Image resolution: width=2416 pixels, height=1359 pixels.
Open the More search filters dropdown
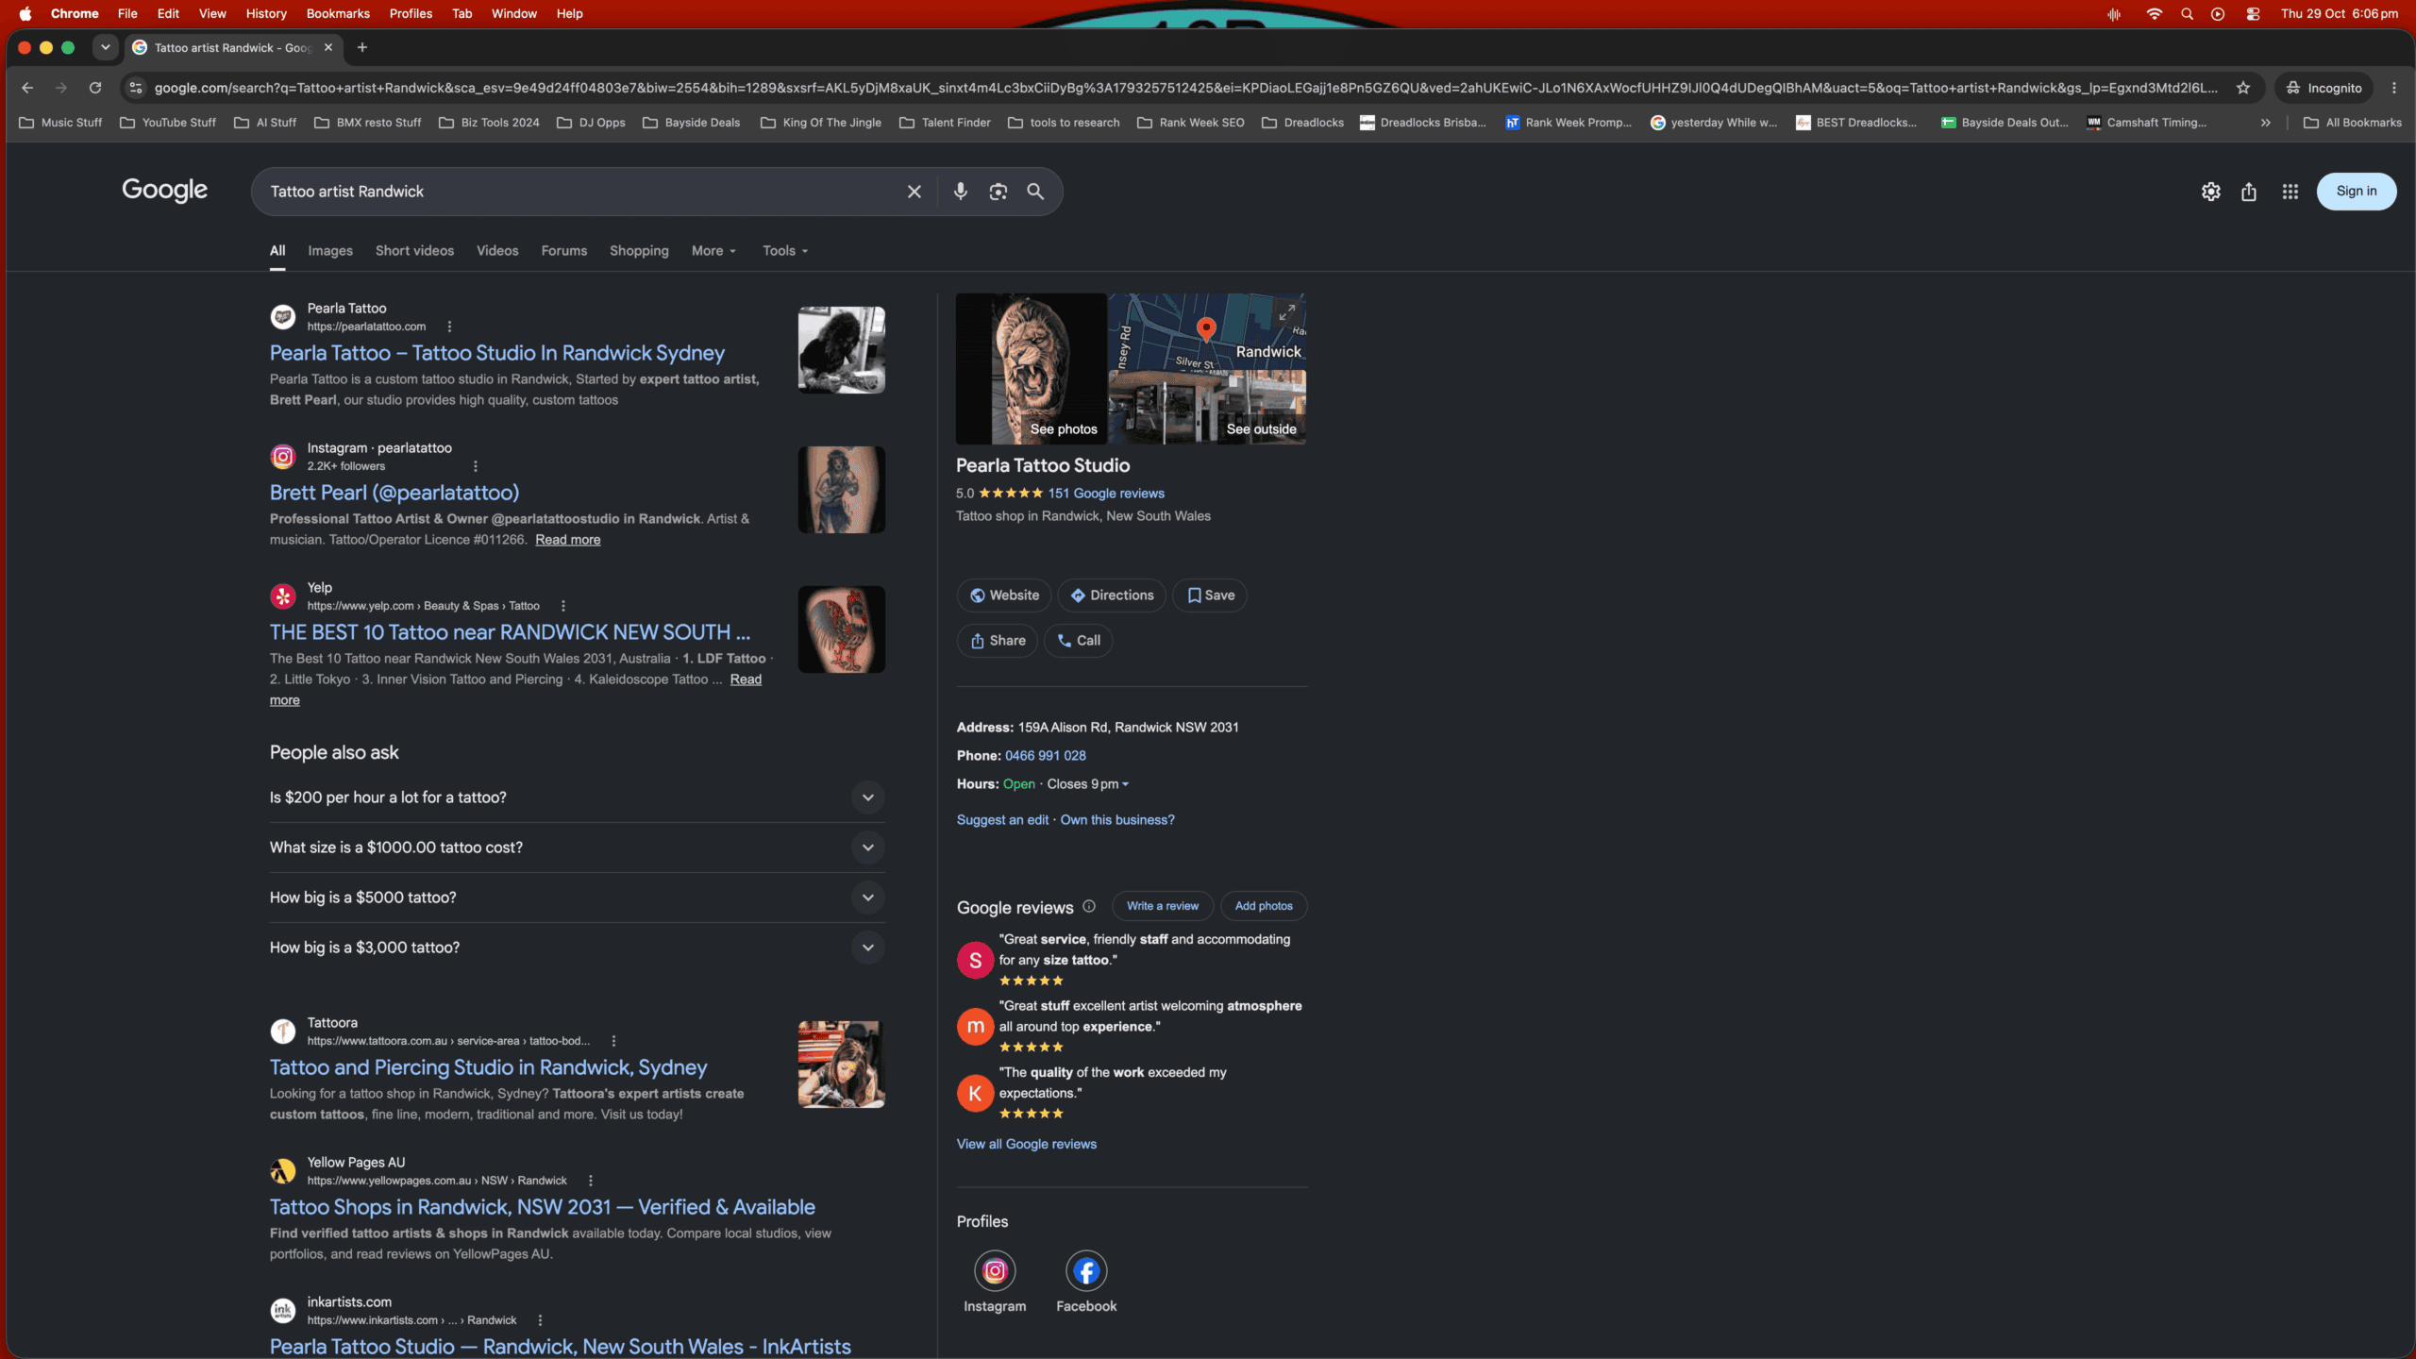pos(713,251)
